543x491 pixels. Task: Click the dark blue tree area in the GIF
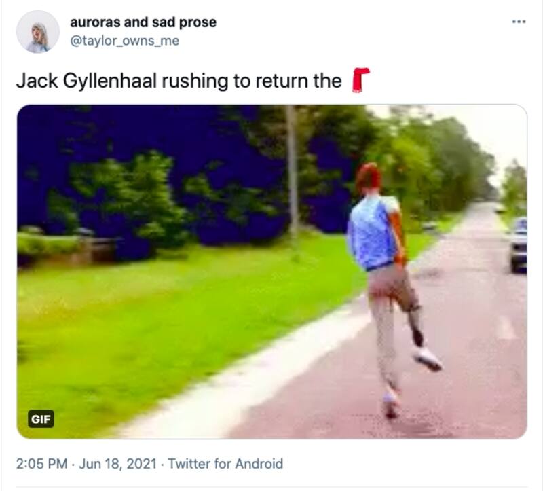(138, 139)
